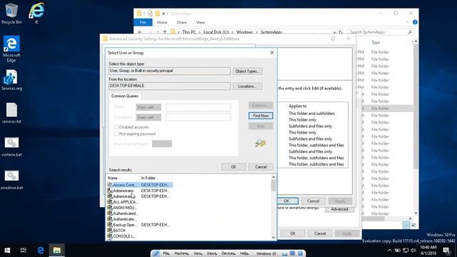Click the Explorer file list scrollbar
This screenshot has height=257, width=457.
tap(416, 128)
